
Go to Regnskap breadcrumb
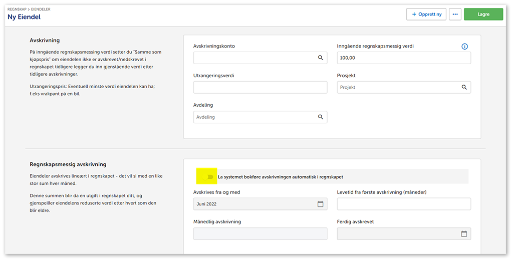tap(18, 9)
